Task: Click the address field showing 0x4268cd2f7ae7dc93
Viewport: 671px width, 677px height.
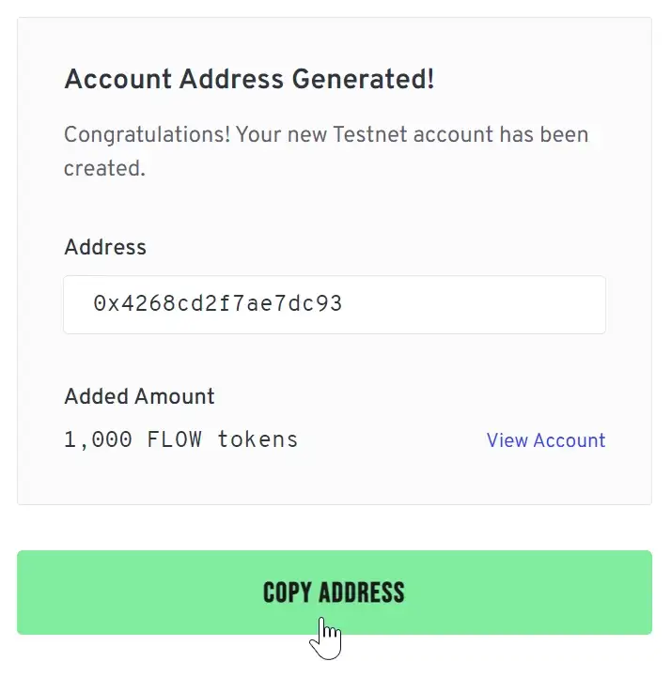Action: pos(334,304)
